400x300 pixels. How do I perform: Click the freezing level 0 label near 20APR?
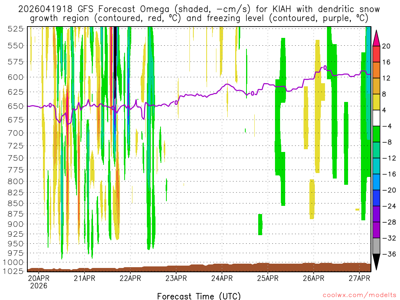50,105
